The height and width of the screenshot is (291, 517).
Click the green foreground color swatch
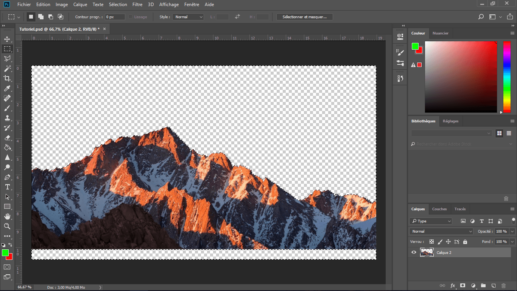click(5, 253)
